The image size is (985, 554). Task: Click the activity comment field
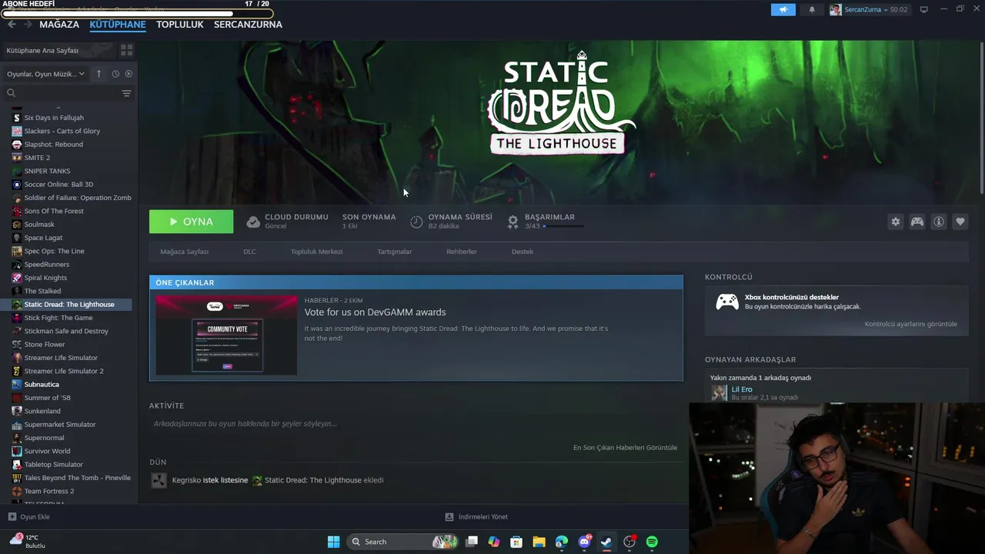[416, 424]
